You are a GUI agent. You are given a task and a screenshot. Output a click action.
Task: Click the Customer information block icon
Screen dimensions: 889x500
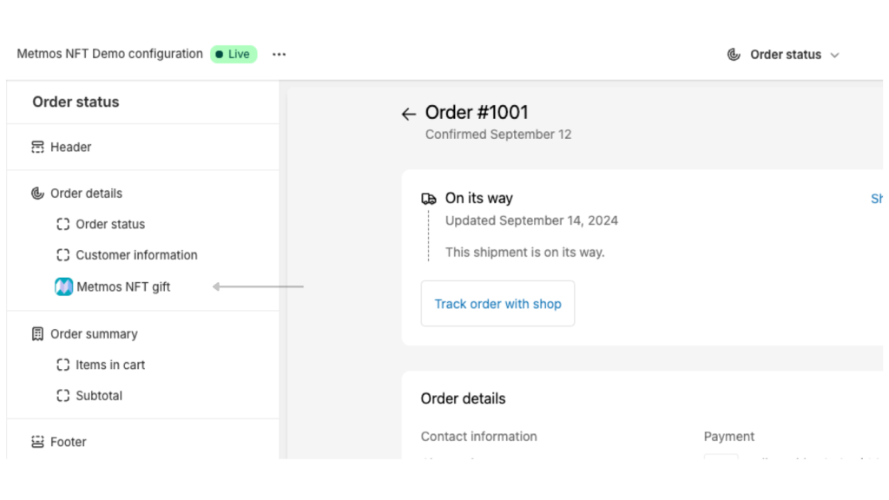coord(63,255)
